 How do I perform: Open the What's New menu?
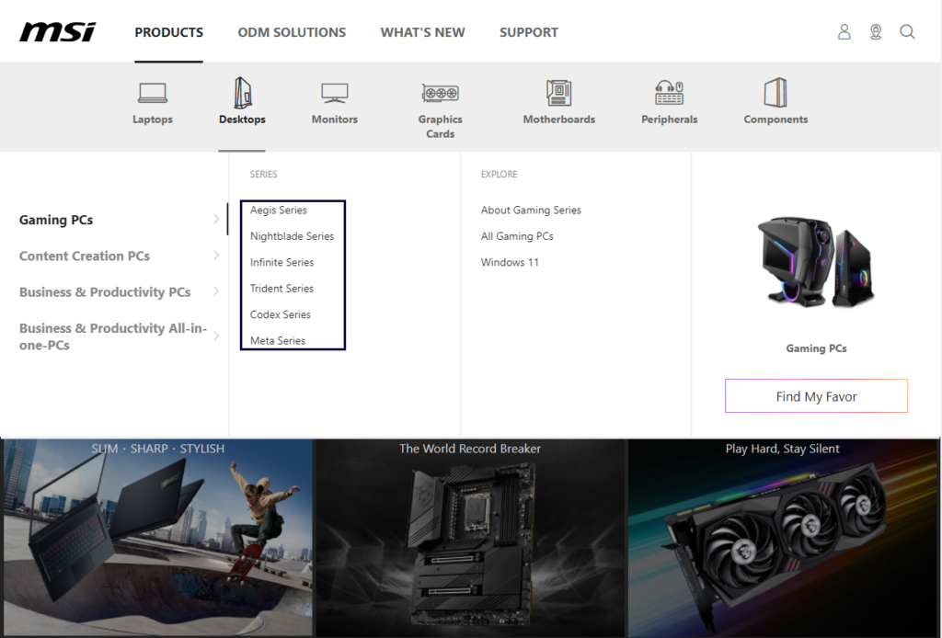pos(422,32)
